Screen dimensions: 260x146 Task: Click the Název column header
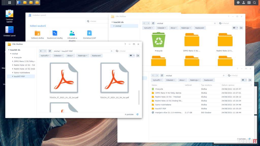click(155, 85)
